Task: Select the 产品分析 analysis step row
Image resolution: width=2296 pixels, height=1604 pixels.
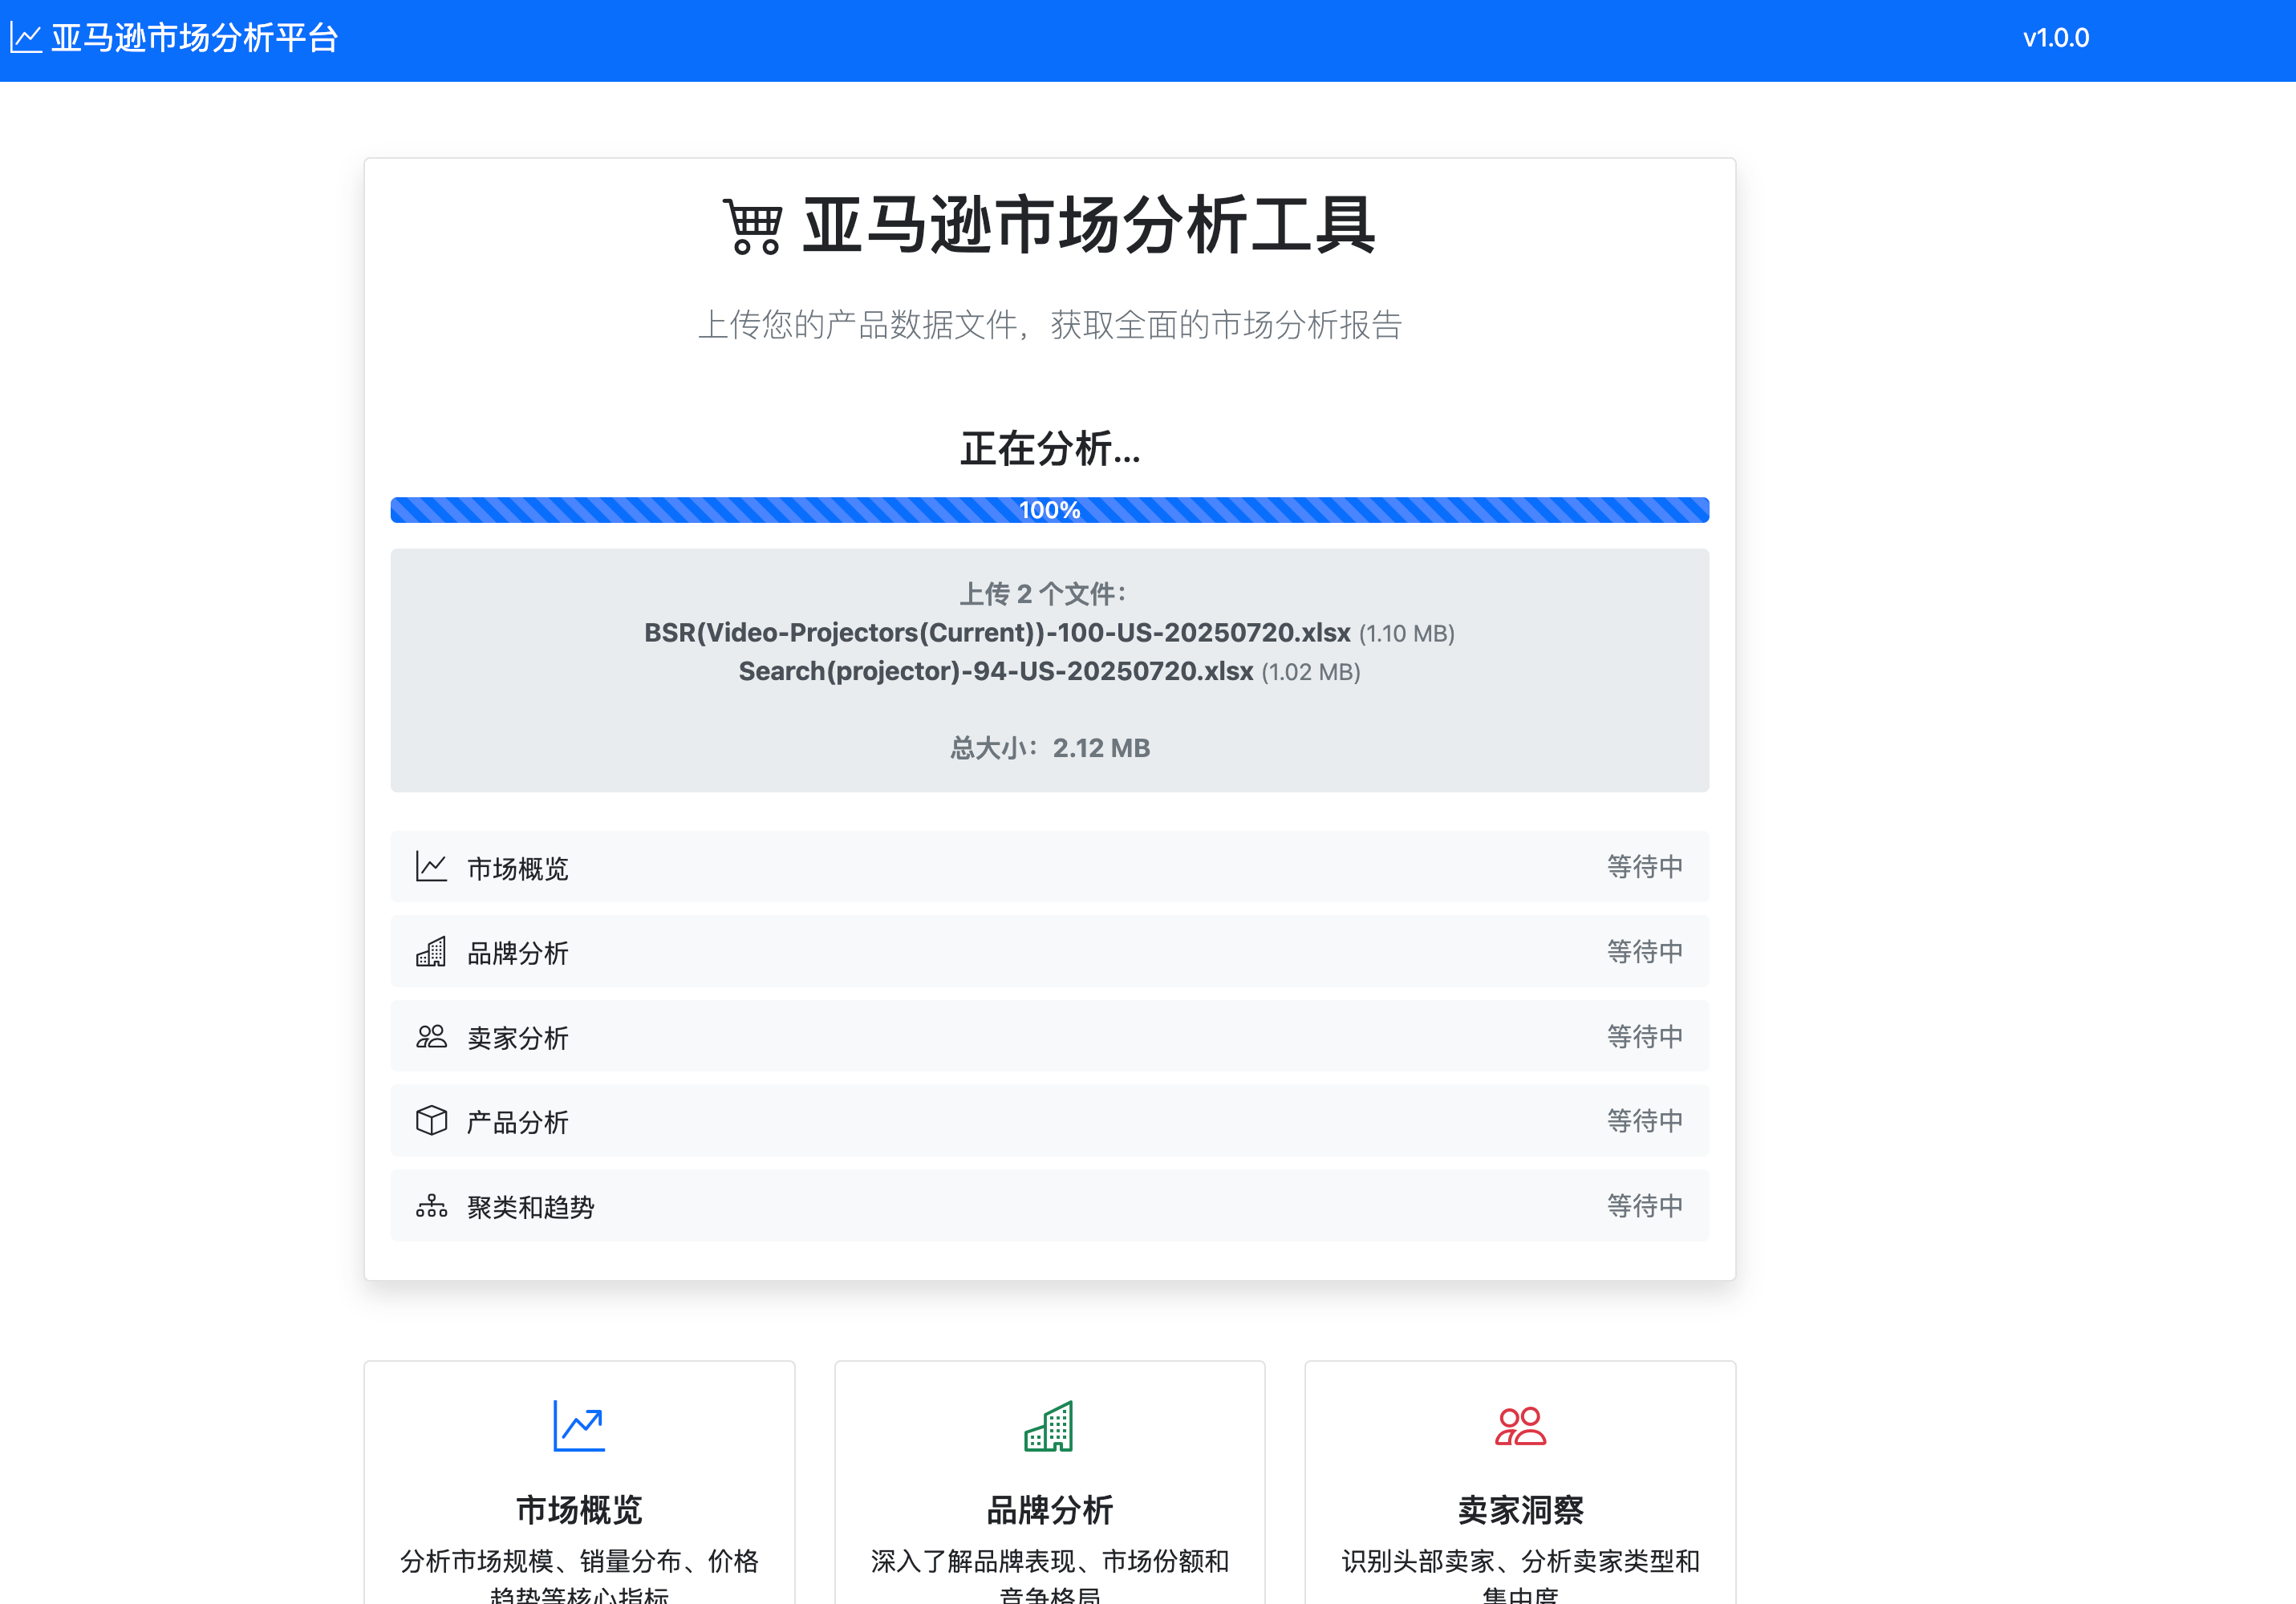Action: [1050, 1121]
